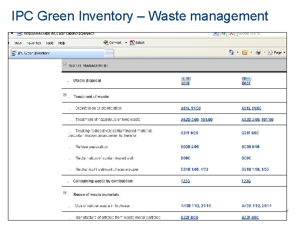
Task: Click the WIPO favicon in IPC Green Inventory tab
Action: tap(14, 53)
